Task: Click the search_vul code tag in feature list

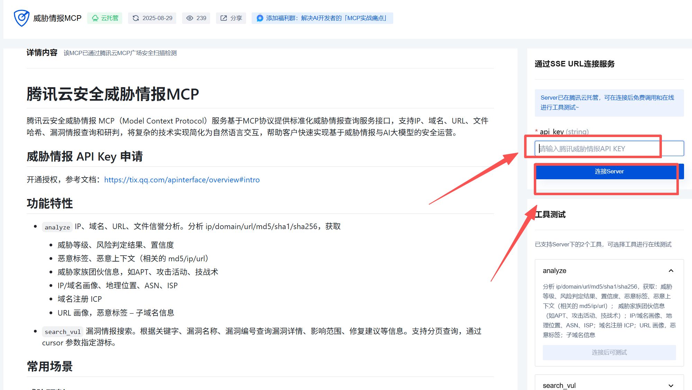Action: tap(63, 332)
